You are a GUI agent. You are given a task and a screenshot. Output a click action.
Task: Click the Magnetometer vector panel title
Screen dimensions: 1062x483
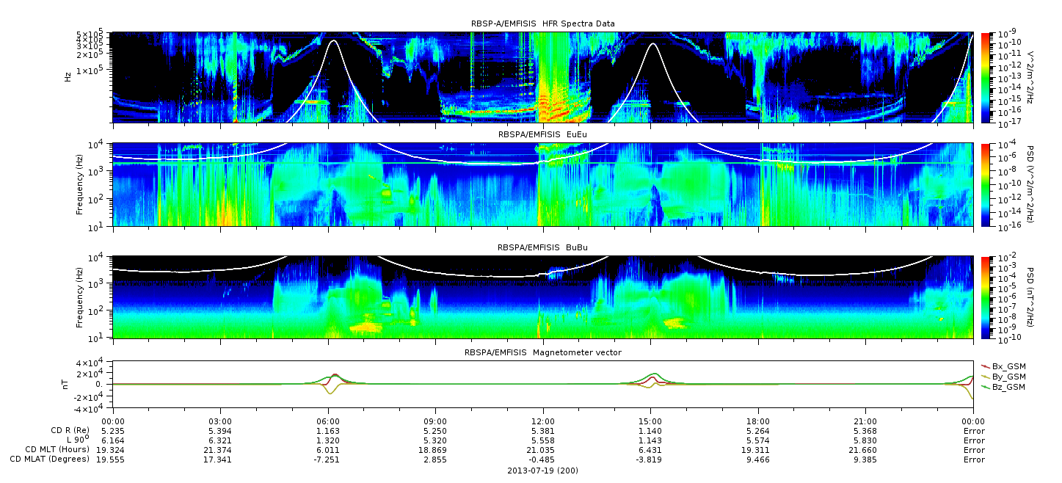[x=542, y=352]
